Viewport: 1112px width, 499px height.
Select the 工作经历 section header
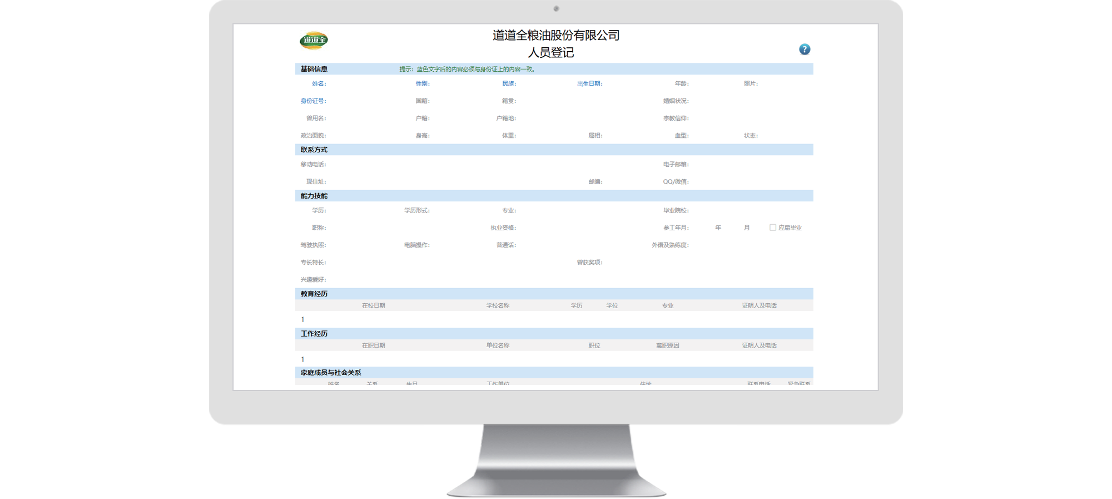point(314,334)
